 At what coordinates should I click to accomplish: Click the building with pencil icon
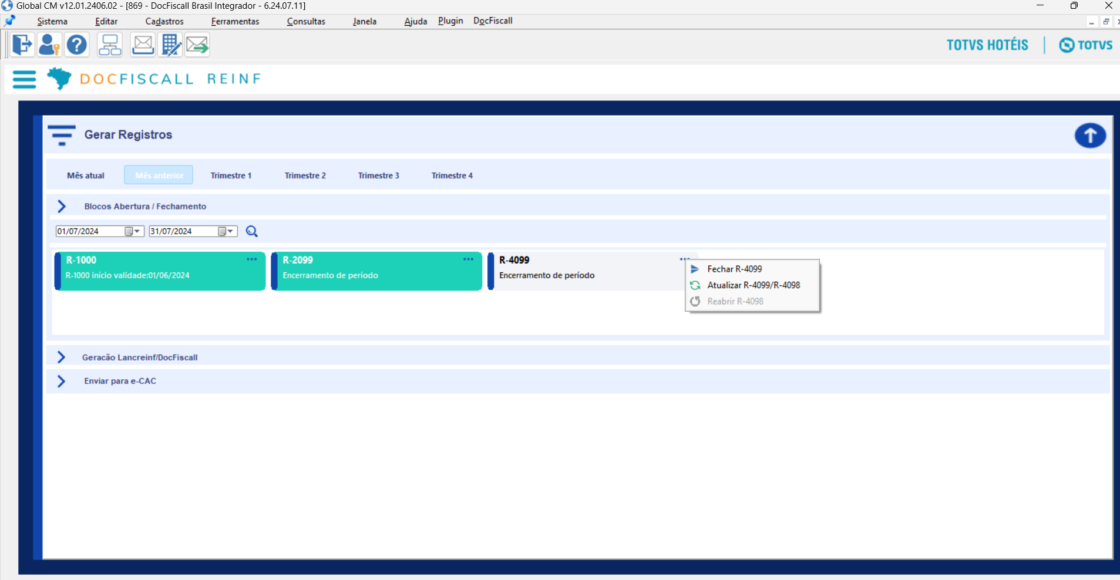pyautogui.click(x=170, y=45)
